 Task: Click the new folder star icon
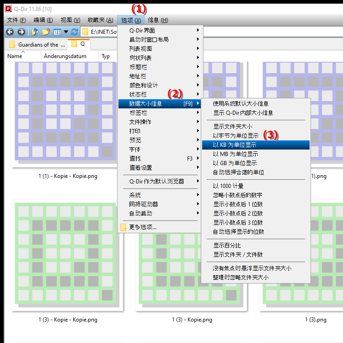[x=46, y=32]
